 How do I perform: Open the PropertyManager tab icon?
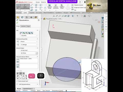(x=22, y=17)
